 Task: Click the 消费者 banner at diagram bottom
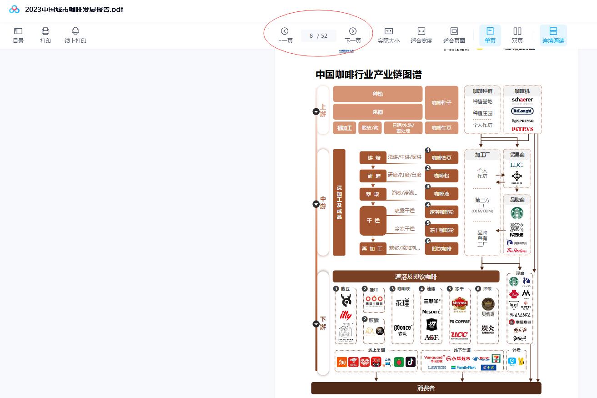pyautogui.click(x=426, y=388)
